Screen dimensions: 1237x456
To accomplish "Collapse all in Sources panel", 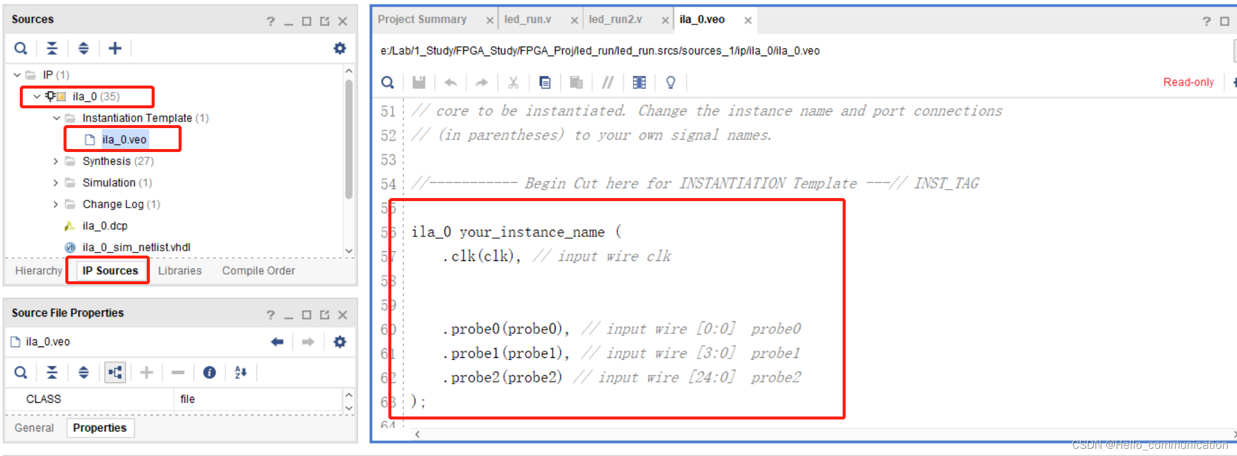I will [52, 48].
